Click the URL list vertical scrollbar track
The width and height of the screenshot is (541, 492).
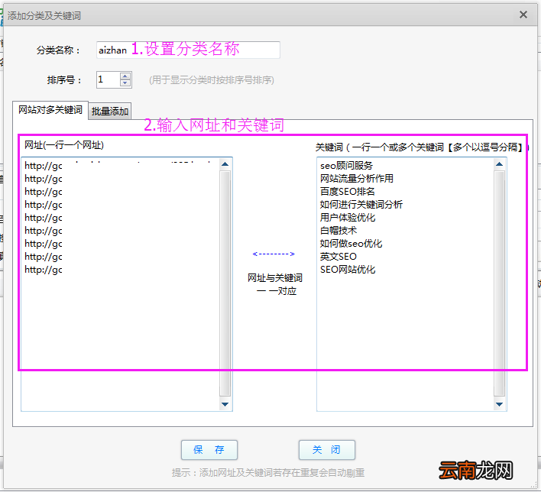click(x=225, y=284)
